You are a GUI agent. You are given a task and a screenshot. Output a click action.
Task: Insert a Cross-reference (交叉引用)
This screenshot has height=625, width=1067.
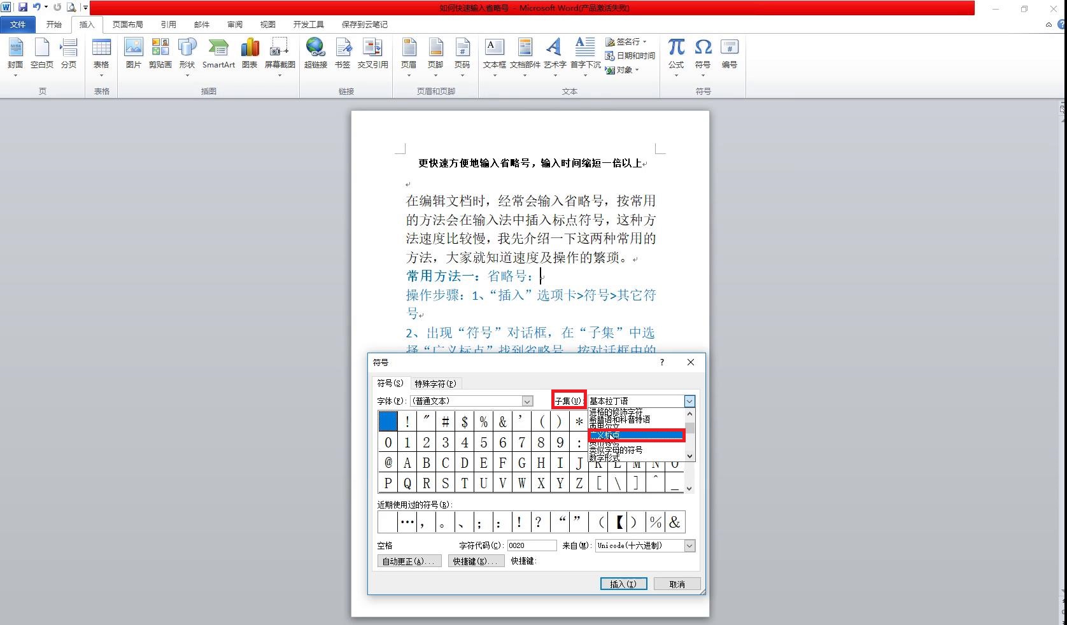point(372,54)
